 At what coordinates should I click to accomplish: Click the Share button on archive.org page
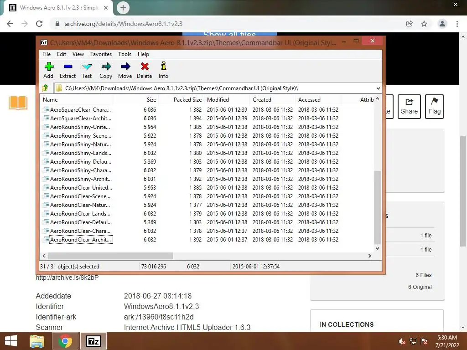coord(409,107)
